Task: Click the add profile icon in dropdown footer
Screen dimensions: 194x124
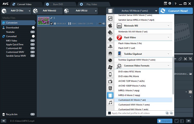Action: [x=167, y=113]
